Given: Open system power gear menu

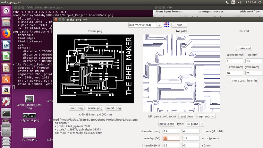Looking at the screenshot, I should coord(260,2).
